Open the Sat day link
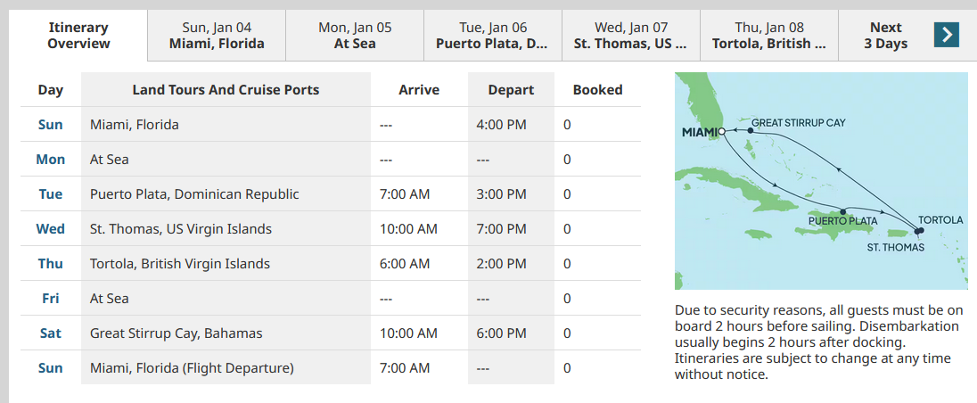Image resolution: width=977 pixels, height=403 pixels. [x=51, y=333]
